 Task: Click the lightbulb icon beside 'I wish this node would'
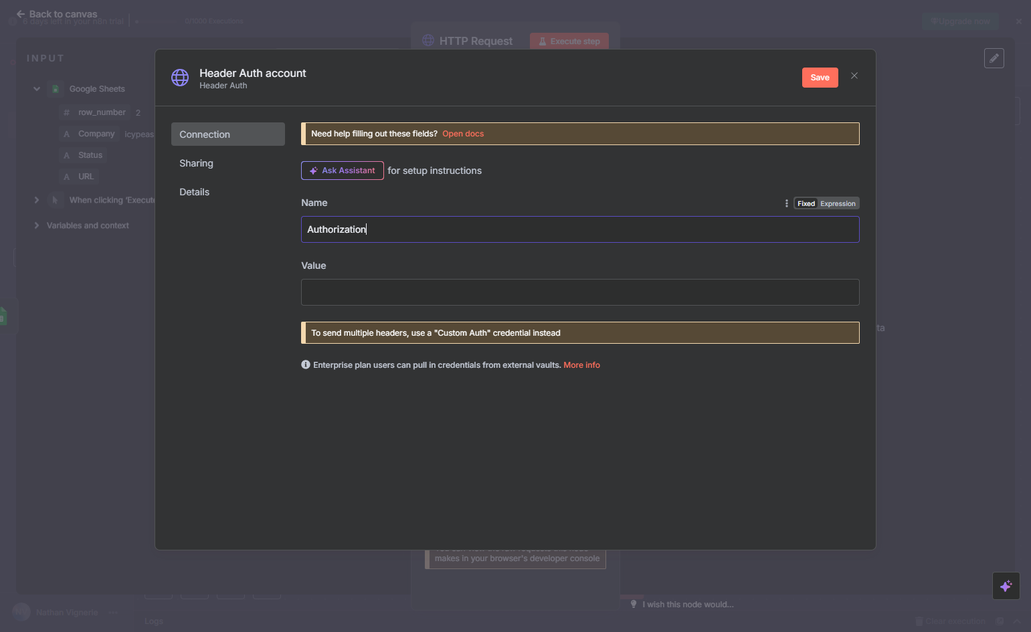[634, 604]
